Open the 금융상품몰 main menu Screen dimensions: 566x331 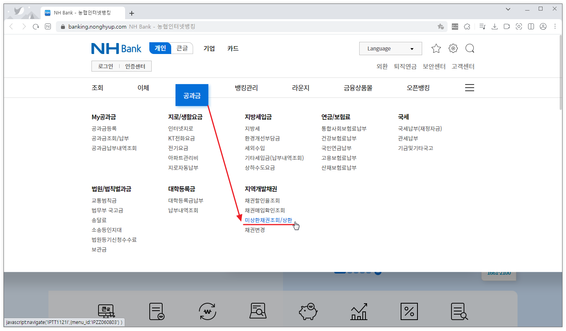click(x=358, y=88)
